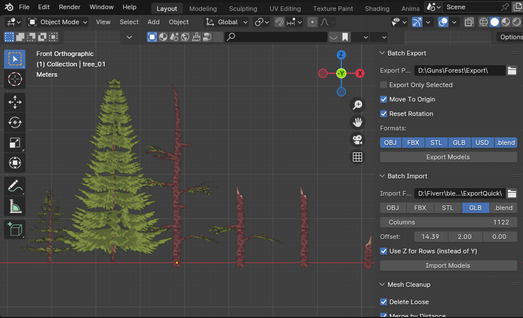The height and width of the screenshot is (318, 523).
Task: Activate the 3D Cursor tool
Action: (14, 79)
